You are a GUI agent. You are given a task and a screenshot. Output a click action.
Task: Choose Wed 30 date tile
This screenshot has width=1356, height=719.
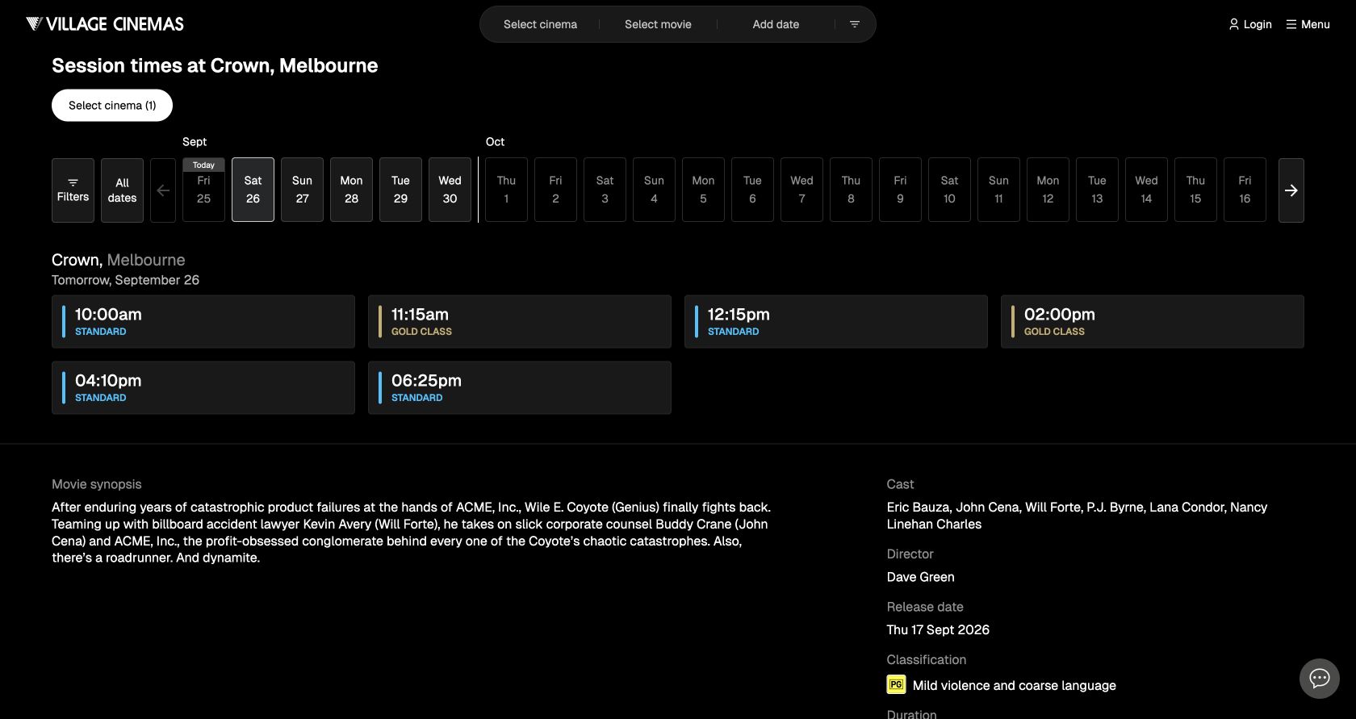[x=450, y=190]
